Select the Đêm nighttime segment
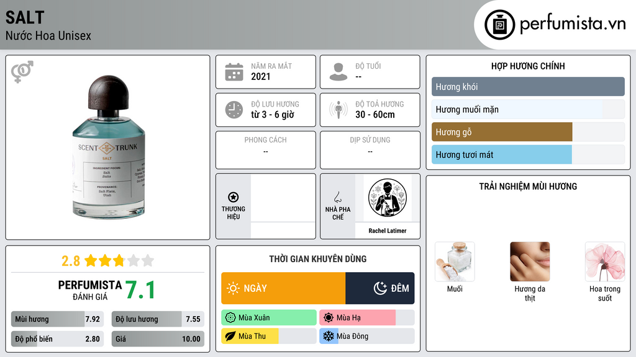636x357 pixels. tap(380, 288)
